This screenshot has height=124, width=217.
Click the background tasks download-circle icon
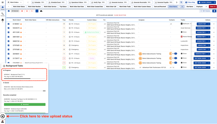click(3, 116)
